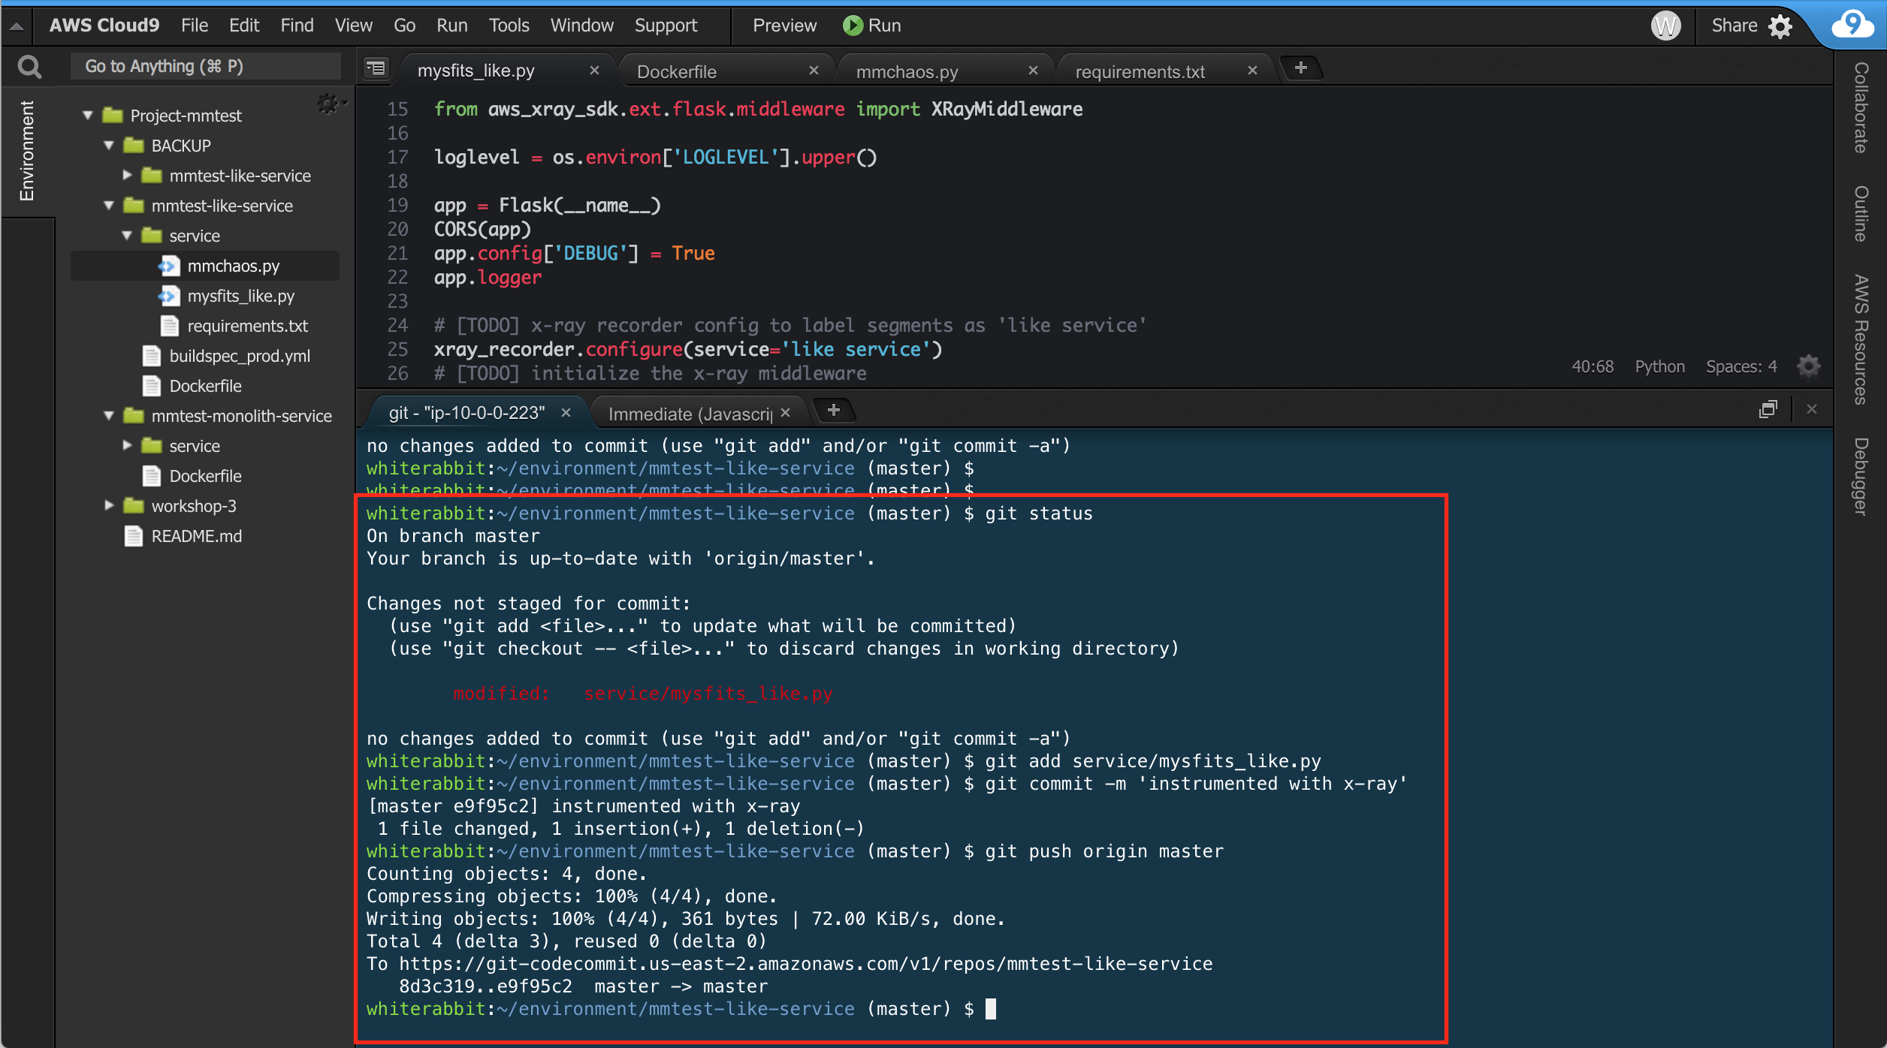Collapse the top-level mmtest-like-service folder
Viewport: 1887px width, 1048px height.
pos(109,206)
